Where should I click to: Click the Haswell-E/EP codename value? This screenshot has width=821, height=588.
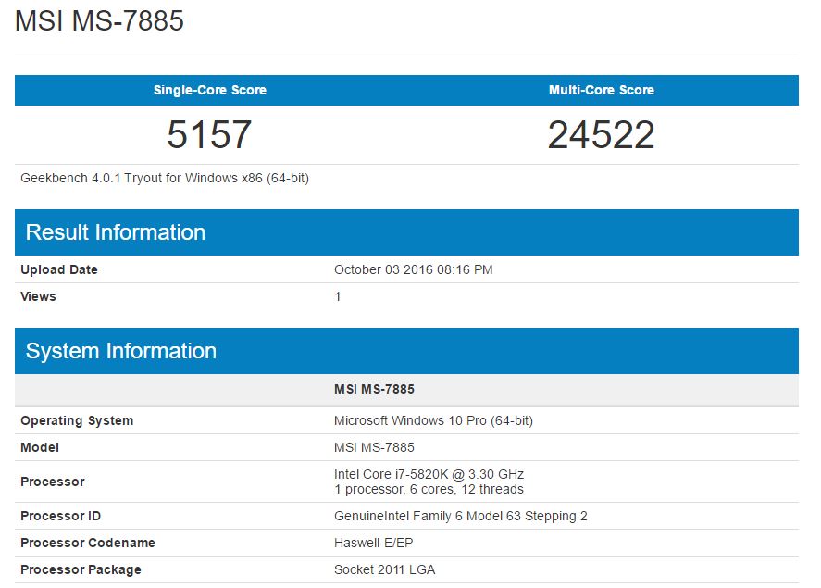[x=374, y=543]
